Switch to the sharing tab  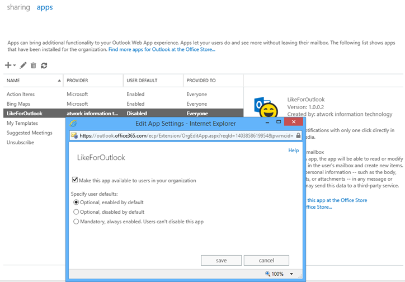point(18,8)
